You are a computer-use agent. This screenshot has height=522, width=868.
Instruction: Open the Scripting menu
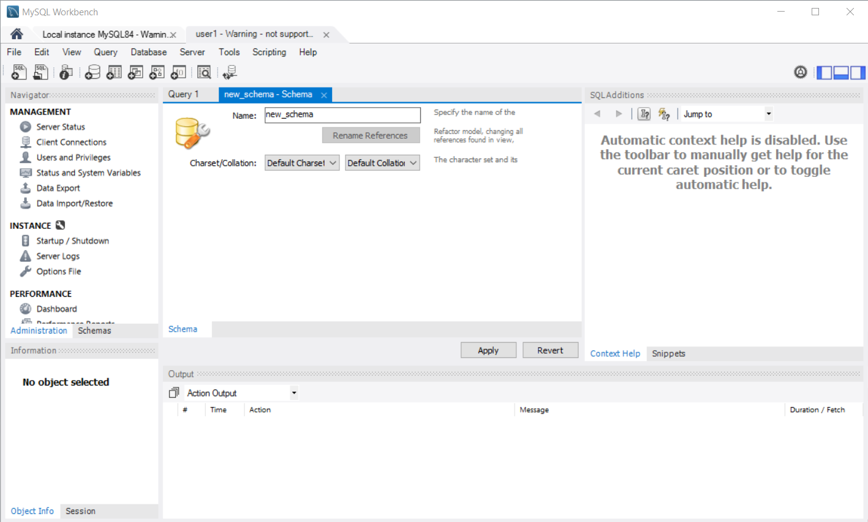270,52
